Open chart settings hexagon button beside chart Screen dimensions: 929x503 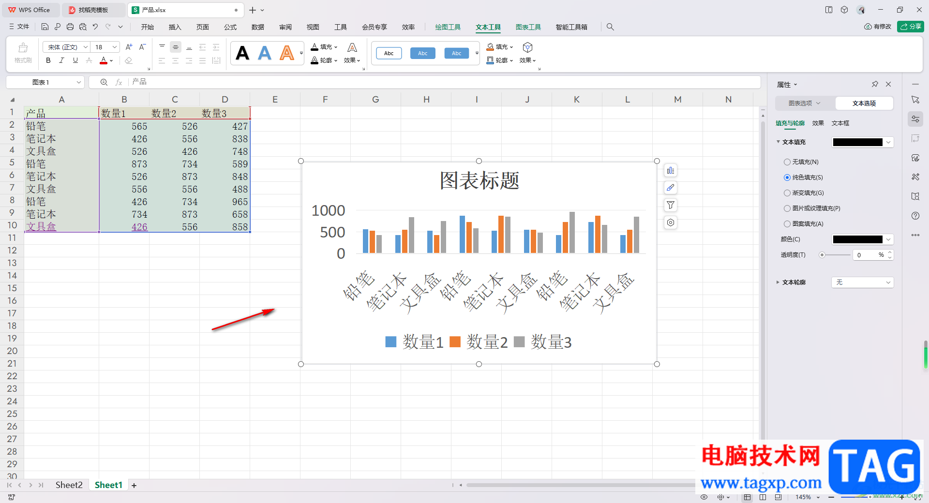[670, 222]
